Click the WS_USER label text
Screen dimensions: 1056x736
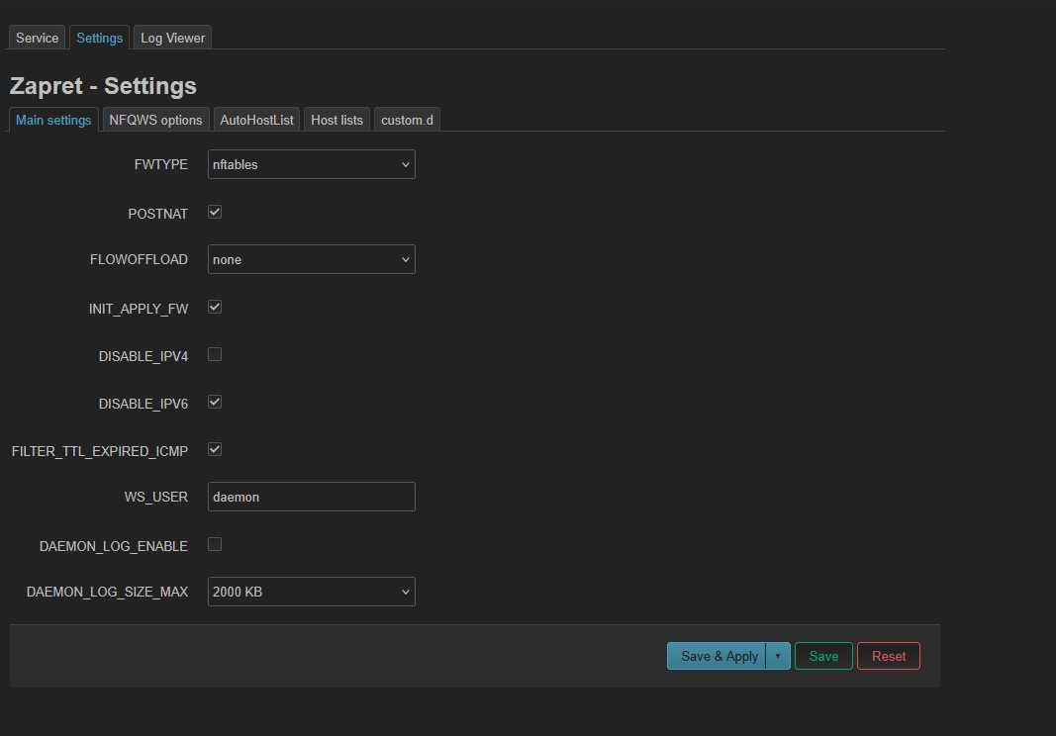tap(156, 497)
